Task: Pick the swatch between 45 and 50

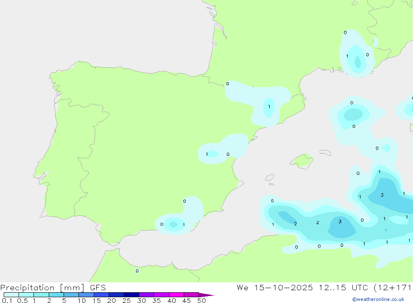Action: tap(192, 295)
